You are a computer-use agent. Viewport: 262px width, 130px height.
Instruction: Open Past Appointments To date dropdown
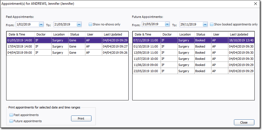[x=79, y=25]
